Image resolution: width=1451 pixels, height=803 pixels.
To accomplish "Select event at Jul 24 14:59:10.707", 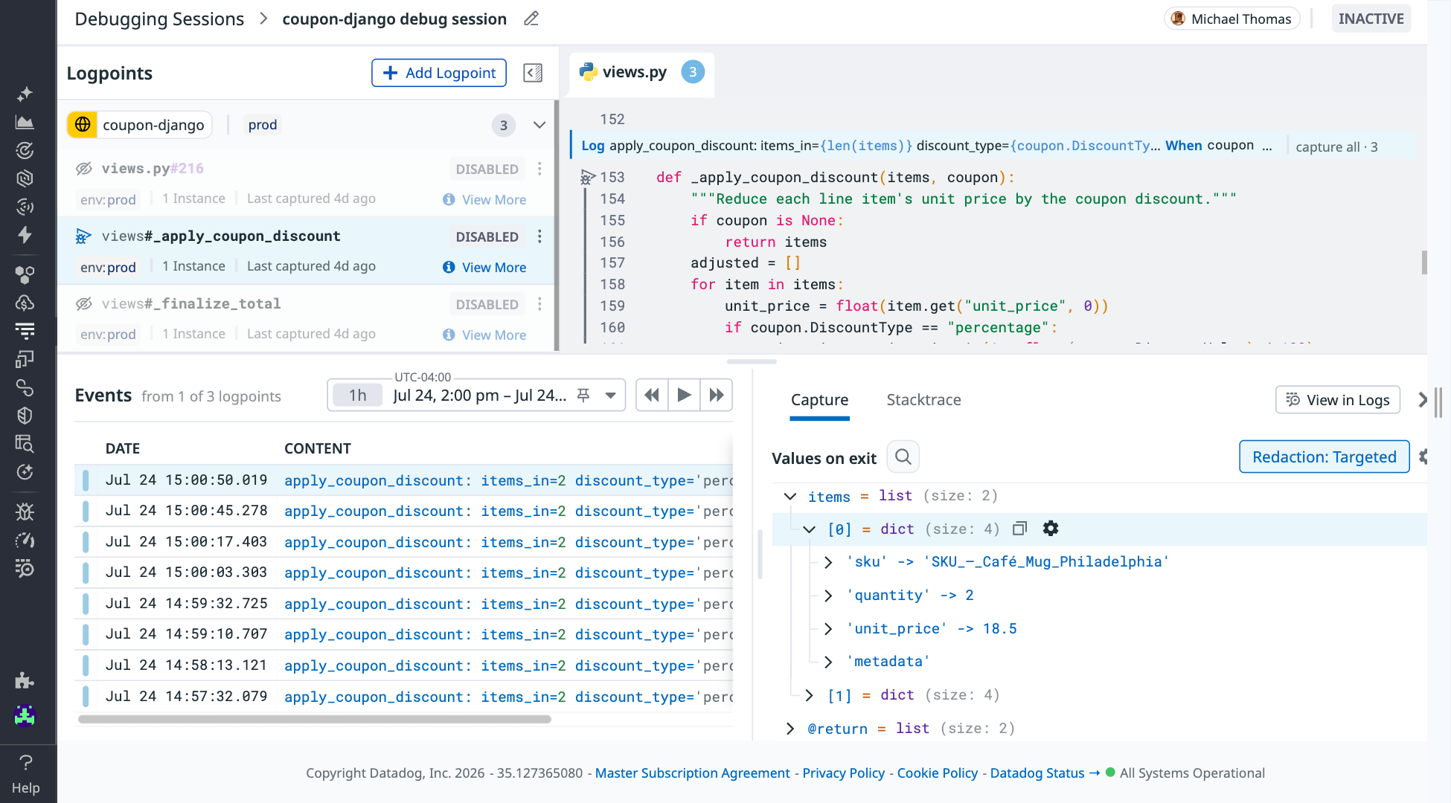I will [404, 634].
